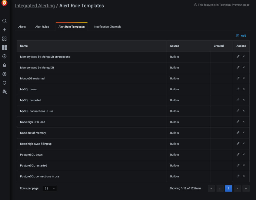Open the PMM dashboards panel icon
The image size is (256, 200).
(5, 48)
